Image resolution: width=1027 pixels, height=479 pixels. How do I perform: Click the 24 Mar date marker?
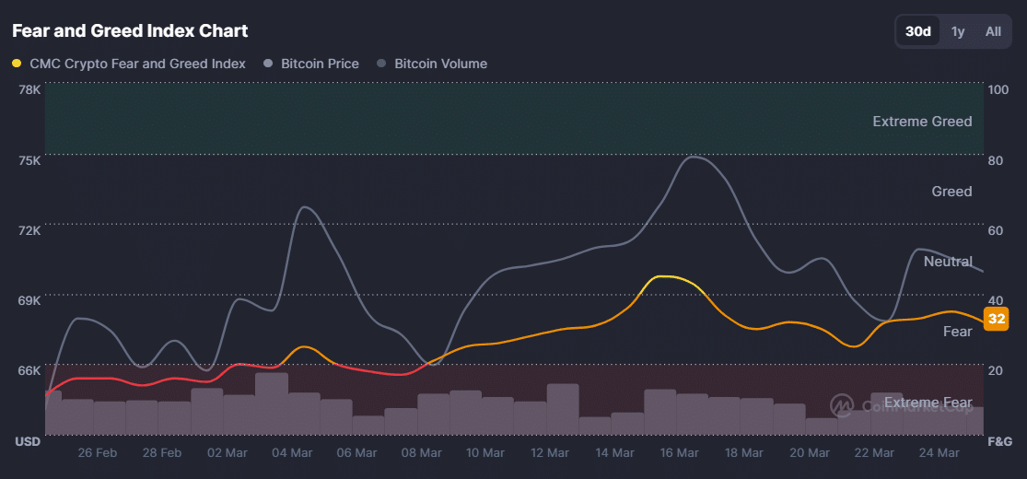coord(939,453)
